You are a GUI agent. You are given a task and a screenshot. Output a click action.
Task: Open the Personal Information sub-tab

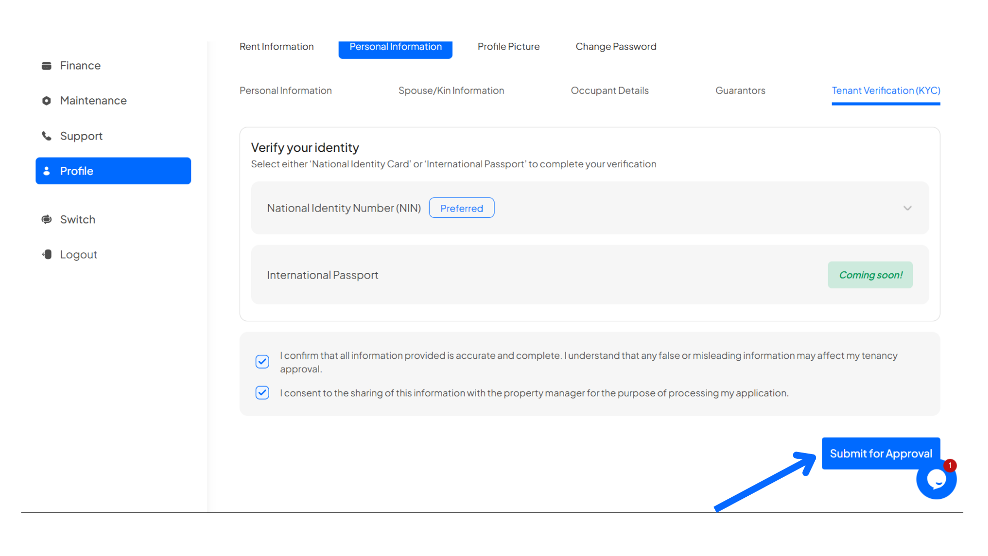click(x=286, y=91)
